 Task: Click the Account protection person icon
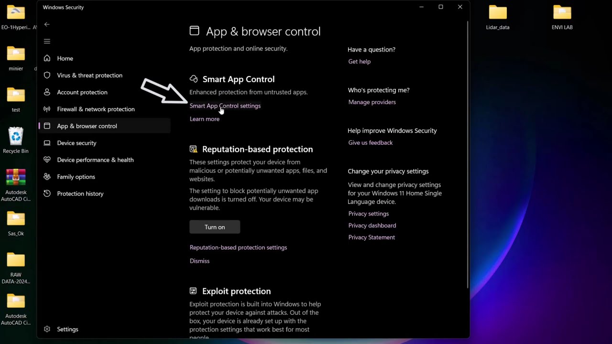(x=47, y=92)
